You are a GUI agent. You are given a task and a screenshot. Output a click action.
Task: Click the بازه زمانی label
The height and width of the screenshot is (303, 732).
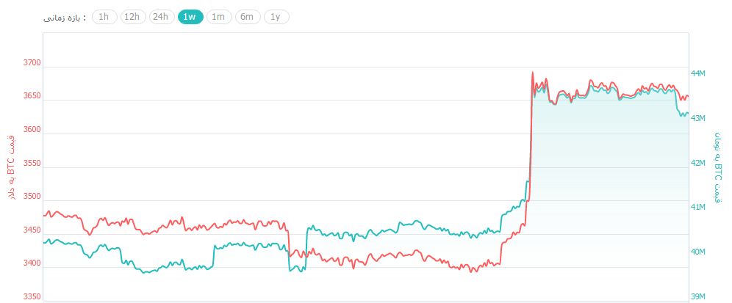pos(65,17)
